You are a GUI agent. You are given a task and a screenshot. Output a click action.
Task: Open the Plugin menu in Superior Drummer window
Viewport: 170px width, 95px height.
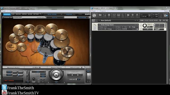(3, 11)
